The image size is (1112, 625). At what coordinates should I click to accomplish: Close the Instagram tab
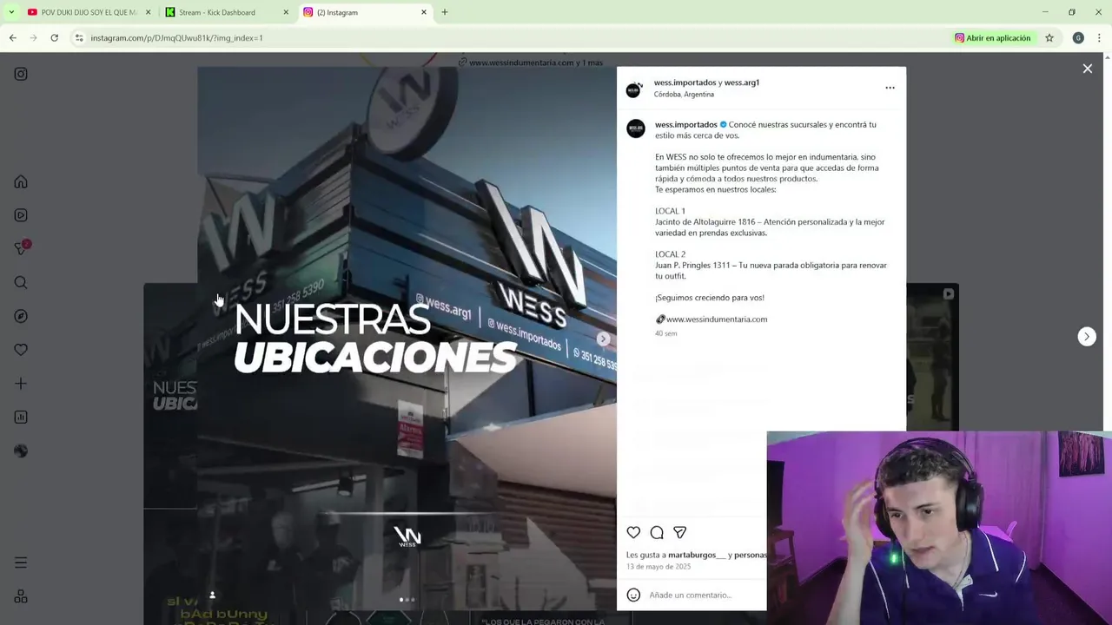click(424, 12)
